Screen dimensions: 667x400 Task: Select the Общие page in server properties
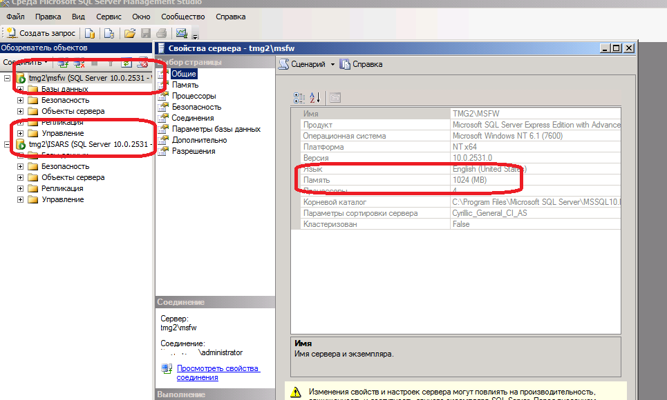pos(184,74)
